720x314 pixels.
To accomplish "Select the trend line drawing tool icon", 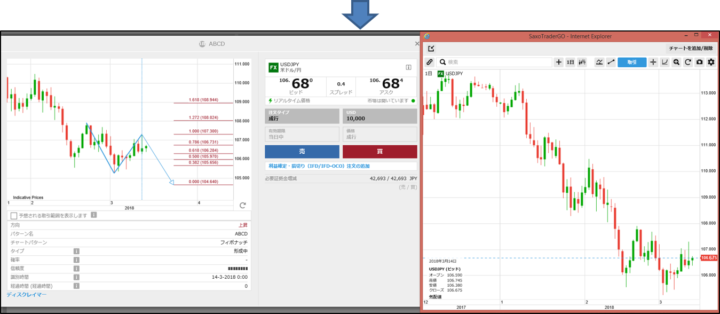I will click(611, 62).
